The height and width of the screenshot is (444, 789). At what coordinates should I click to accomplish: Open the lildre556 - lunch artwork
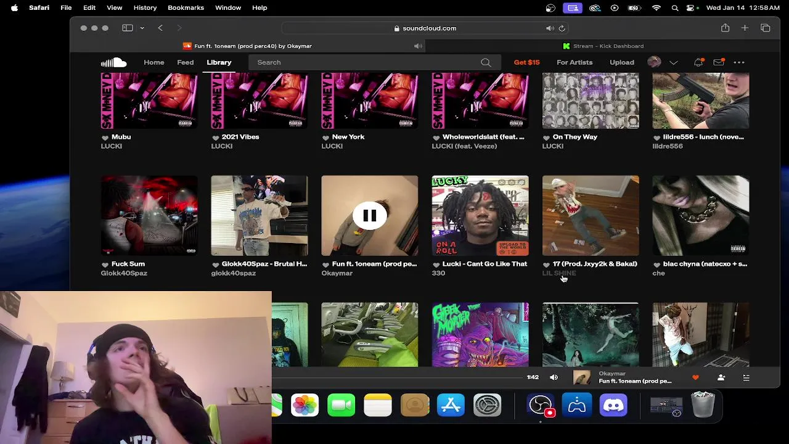coord(701,101)
